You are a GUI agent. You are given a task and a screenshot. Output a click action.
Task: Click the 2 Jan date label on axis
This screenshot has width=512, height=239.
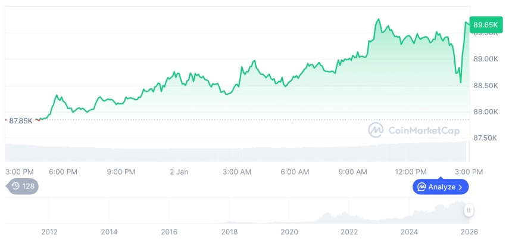[179, 172]
